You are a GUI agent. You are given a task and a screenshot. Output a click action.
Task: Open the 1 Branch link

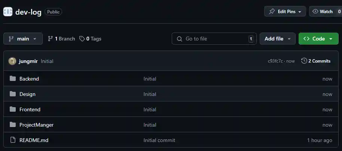coord(61,39)
